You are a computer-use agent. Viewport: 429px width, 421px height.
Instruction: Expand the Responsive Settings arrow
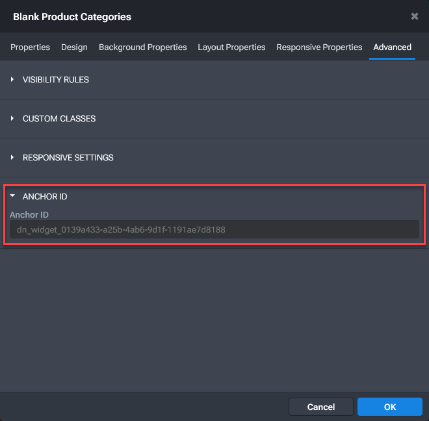coord(12,157)
